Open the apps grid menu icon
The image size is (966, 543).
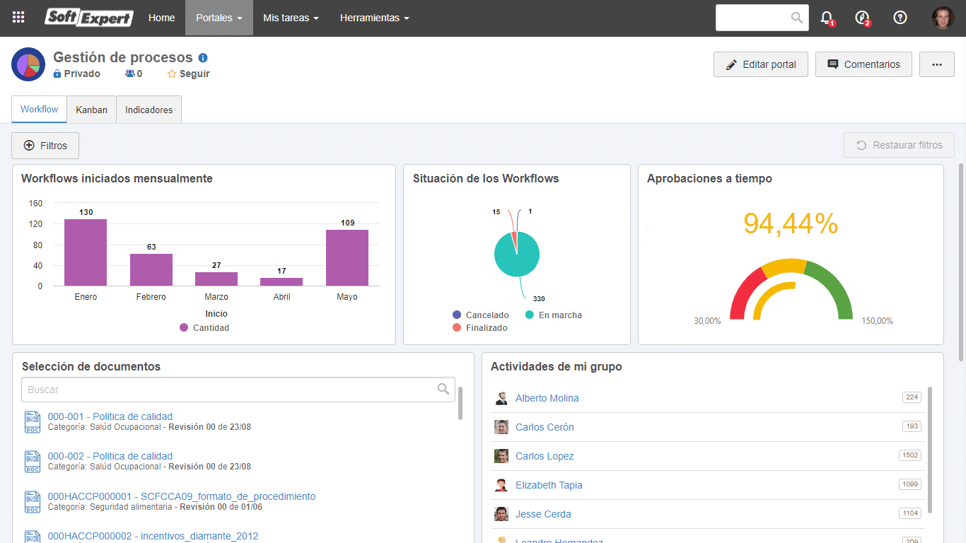click(19, 18)
